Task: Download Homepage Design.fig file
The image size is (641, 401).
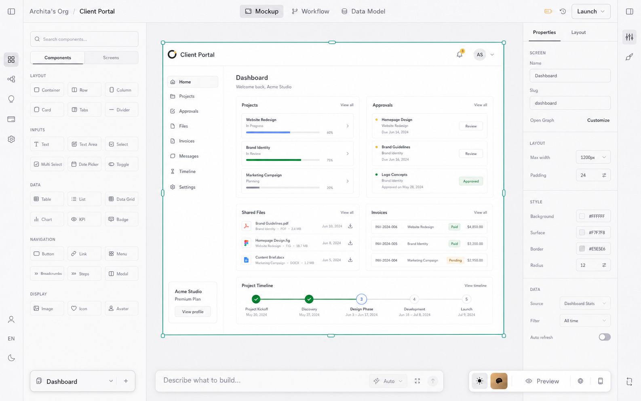Action: 350,243
